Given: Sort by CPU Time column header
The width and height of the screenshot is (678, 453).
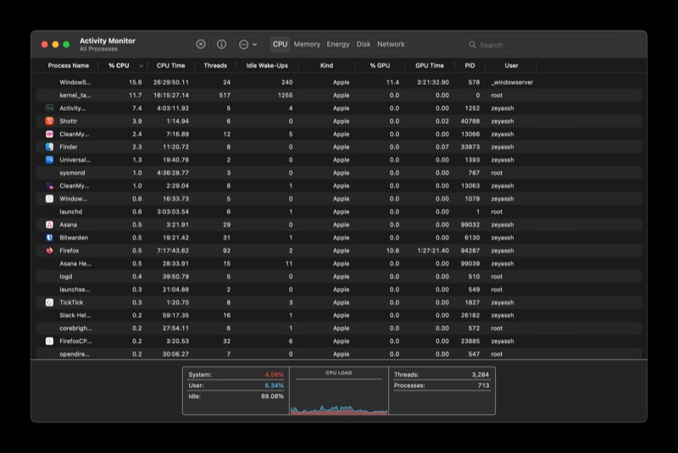Looking at the screenshot, I should click(x=171, y=66).
